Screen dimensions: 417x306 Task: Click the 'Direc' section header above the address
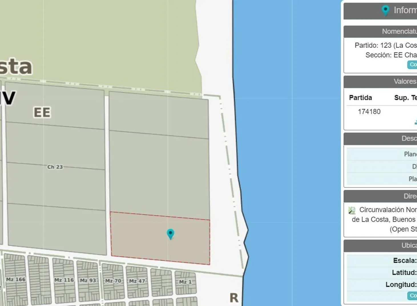pyautogui.click(x=380, y=196)
